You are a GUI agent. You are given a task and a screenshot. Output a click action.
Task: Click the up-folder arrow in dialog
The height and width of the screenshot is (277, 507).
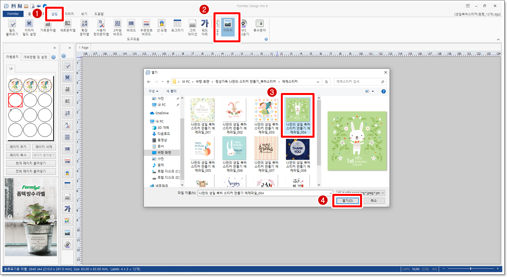[168, 82]
